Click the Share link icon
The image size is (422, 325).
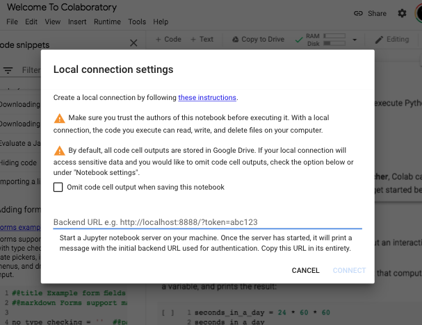pos(359,13)
